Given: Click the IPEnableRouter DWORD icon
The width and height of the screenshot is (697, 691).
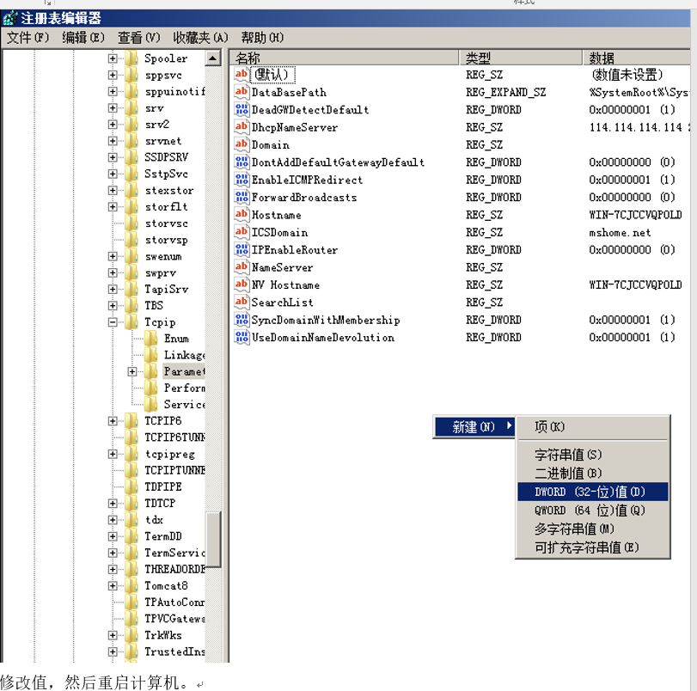Looking at the screenshot, I should tap(241, 250).
